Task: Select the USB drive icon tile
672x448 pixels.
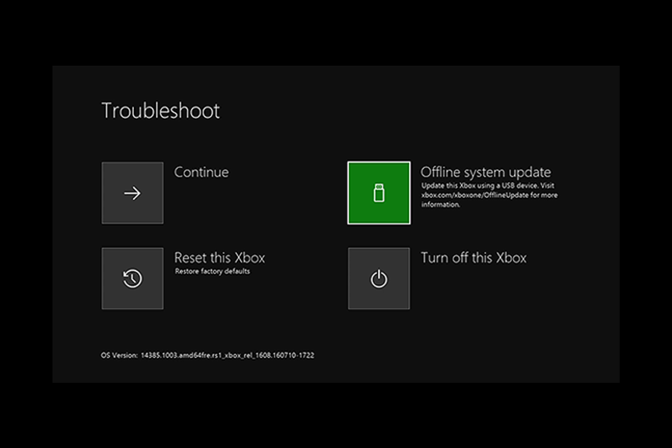Action: click(x=379, y=193)
